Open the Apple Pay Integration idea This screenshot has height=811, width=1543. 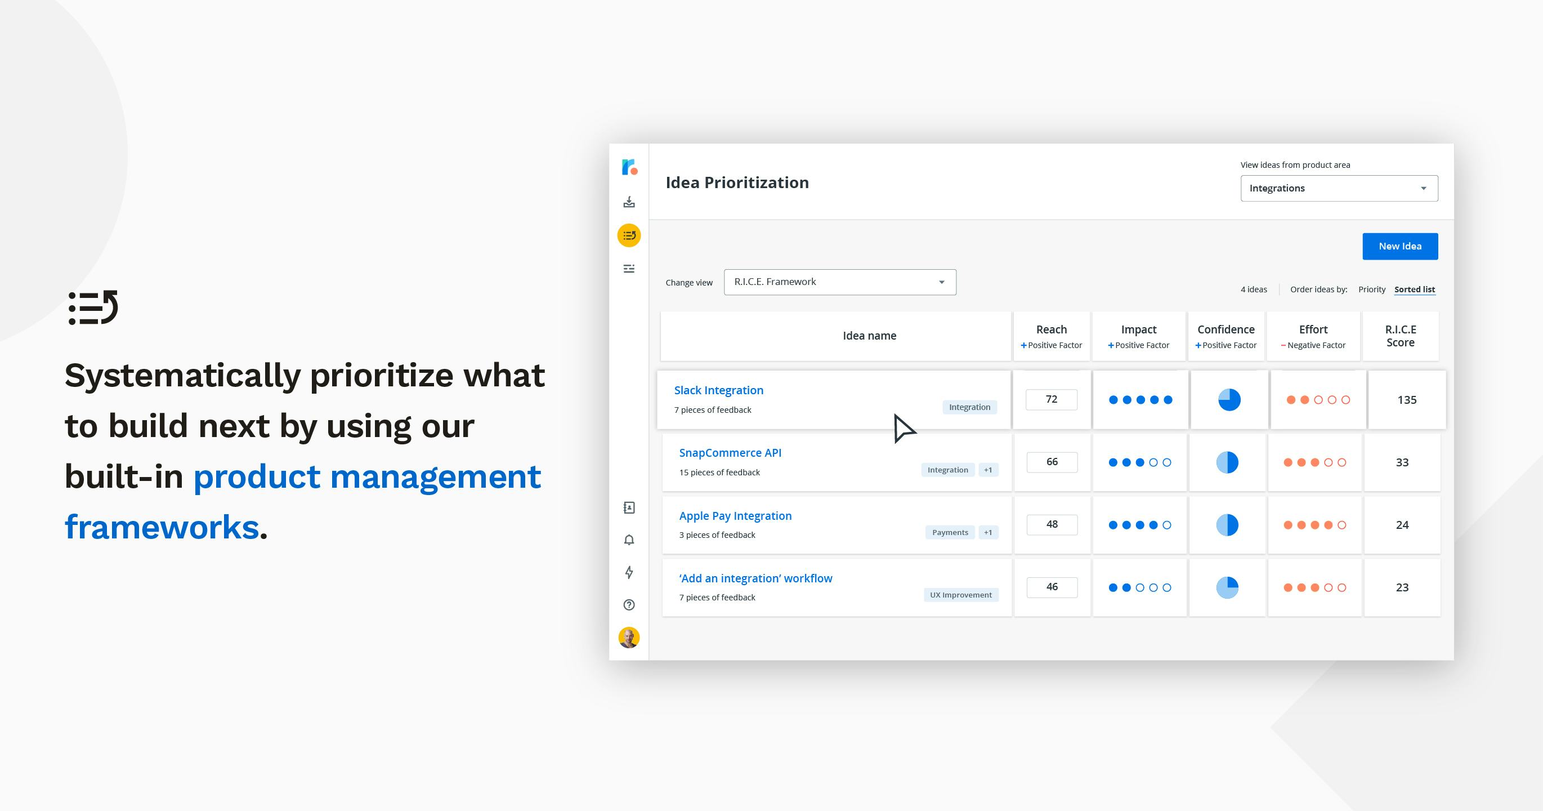735,516
